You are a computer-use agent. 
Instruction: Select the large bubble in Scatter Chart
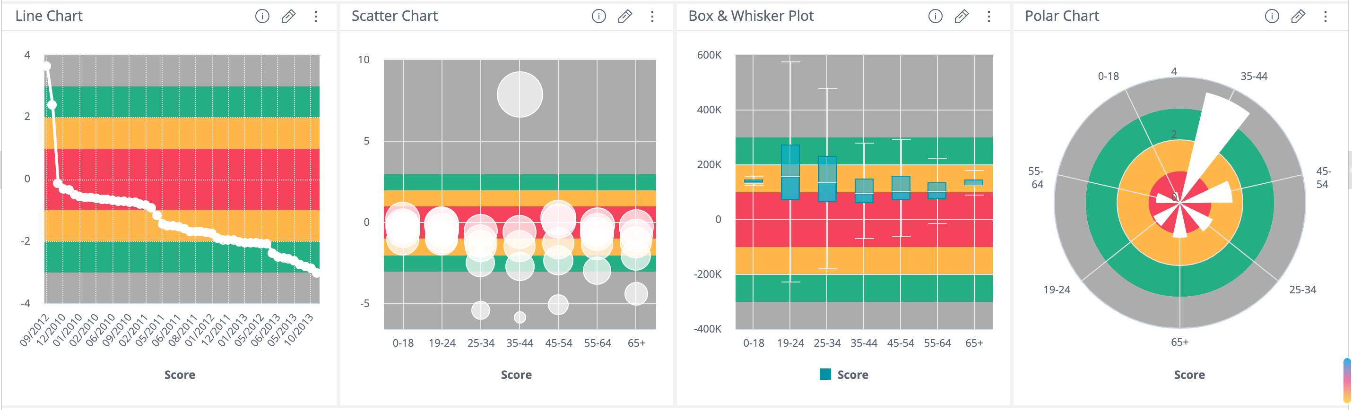click(x=520, y=94)
